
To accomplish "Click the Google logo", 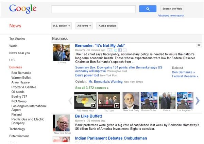I will coord(23,9).
